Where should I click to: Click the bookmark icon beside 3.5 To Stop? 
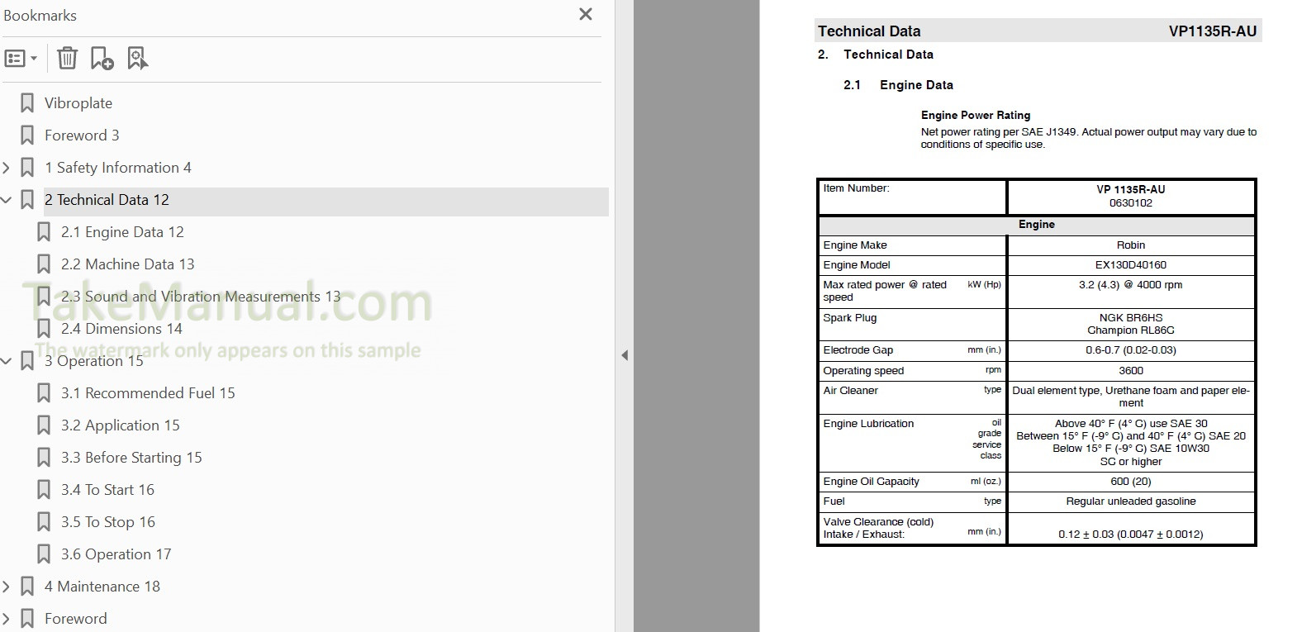click(44, 522)
